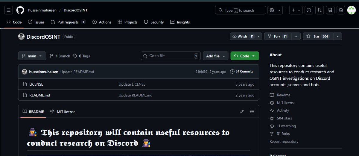The width and height of the screenshot is (359, 156).
Task: Open the issues icon in header
Action: pos(309,10)
